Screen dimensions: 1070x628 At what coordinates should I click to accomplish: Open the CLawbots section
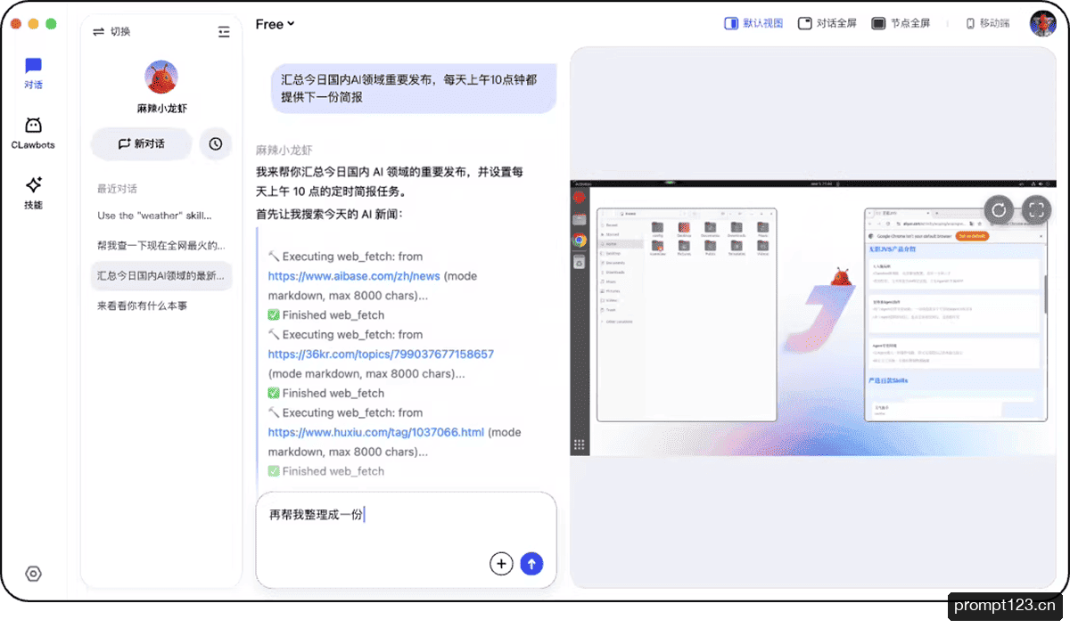click(33, 133)
